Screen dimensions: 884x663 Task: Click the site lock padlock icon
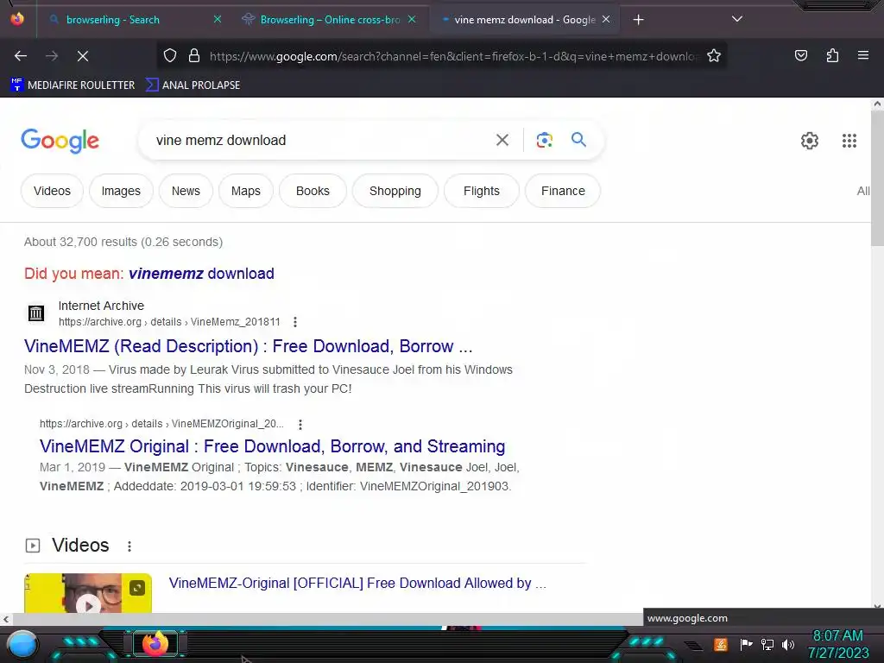point(194,55)
